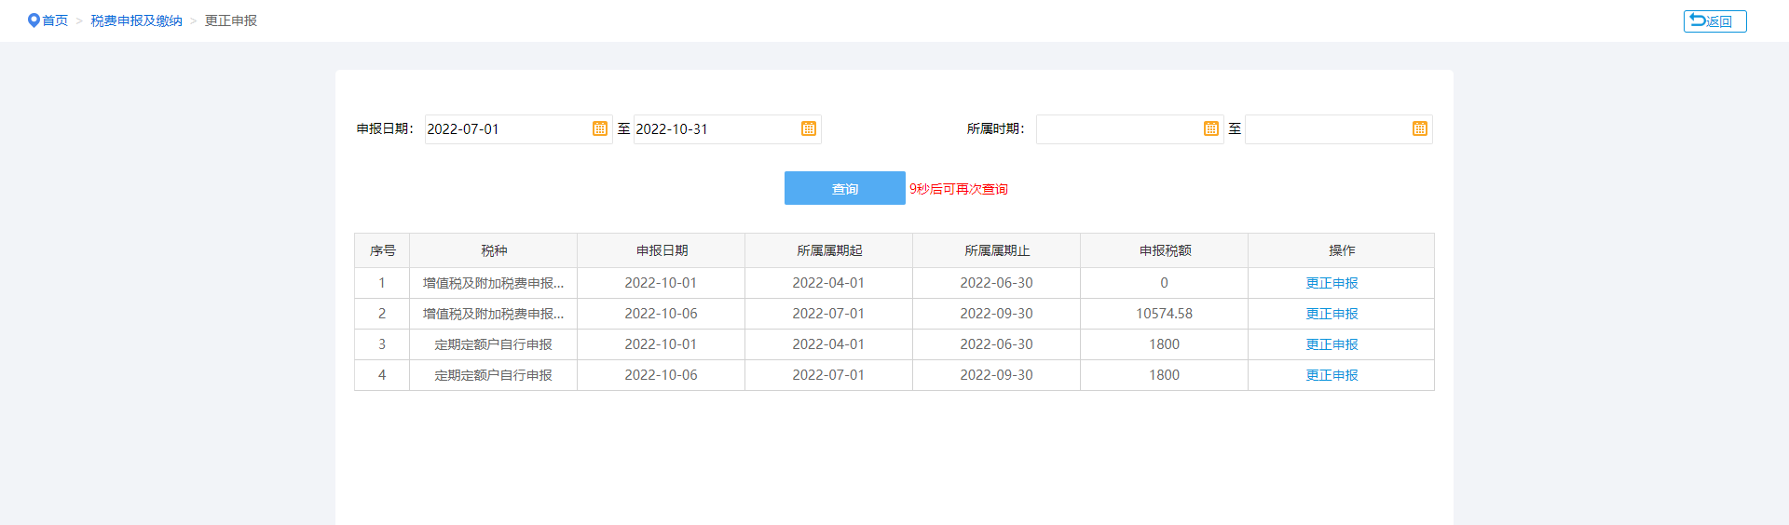Viewport: 1789px width, 525px height.
Task: Go to 首页 breadcrumb link
Action: point(55,20)
